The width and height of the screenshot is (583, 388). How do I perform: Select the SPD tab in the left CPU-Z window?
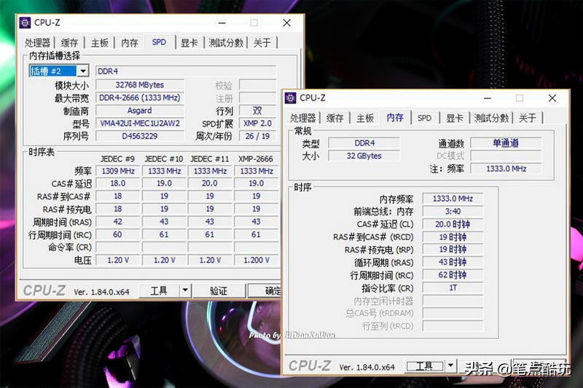[159, 42]
